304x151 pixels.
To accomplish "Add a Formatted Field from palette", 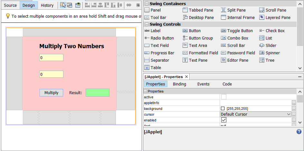I will (201, 53).
